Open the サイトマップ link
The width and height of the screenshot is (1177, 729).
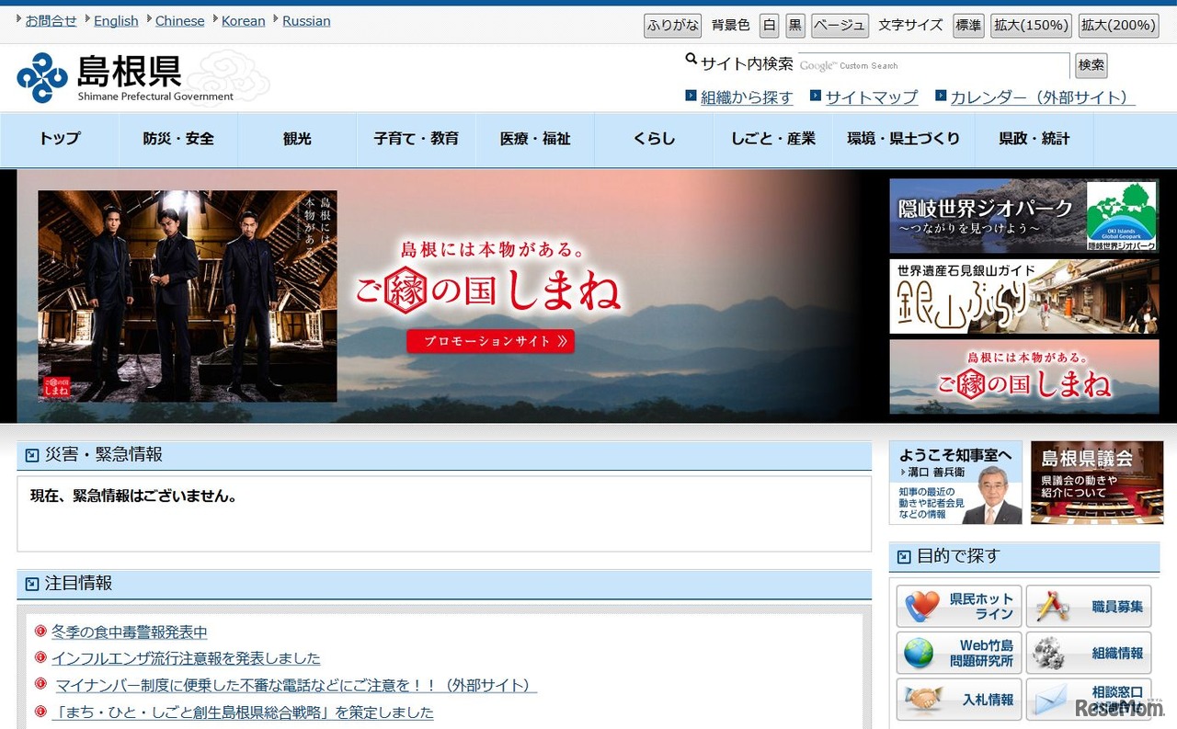point(872,97)
